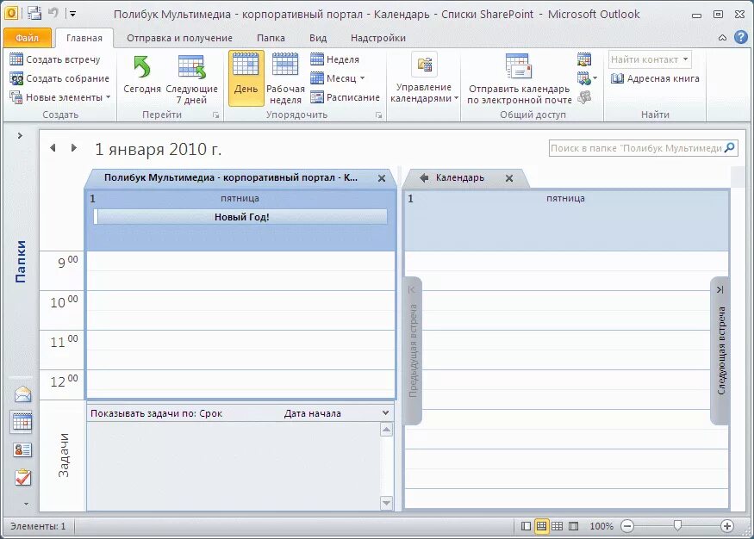
Task: Click the Создать встречу button
Action: (x=55, y=59)
